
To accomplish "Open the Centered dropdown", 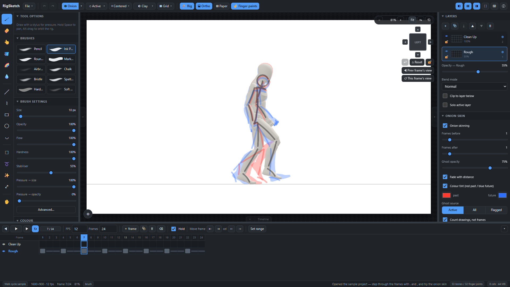I will tap(120, 6).
